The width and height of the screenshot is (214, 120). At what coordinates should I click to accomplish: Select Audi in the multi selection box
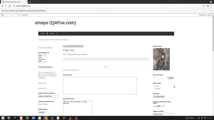point(40,61)
